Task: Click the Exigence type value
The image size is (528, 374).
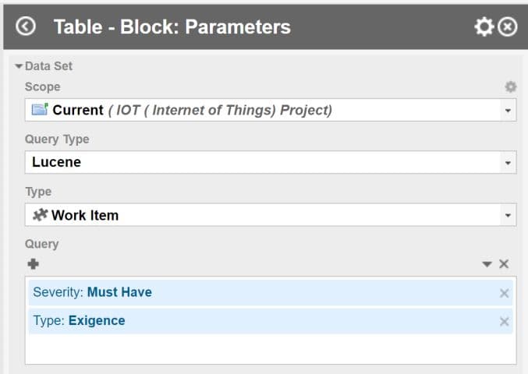Action: point(97,320)
